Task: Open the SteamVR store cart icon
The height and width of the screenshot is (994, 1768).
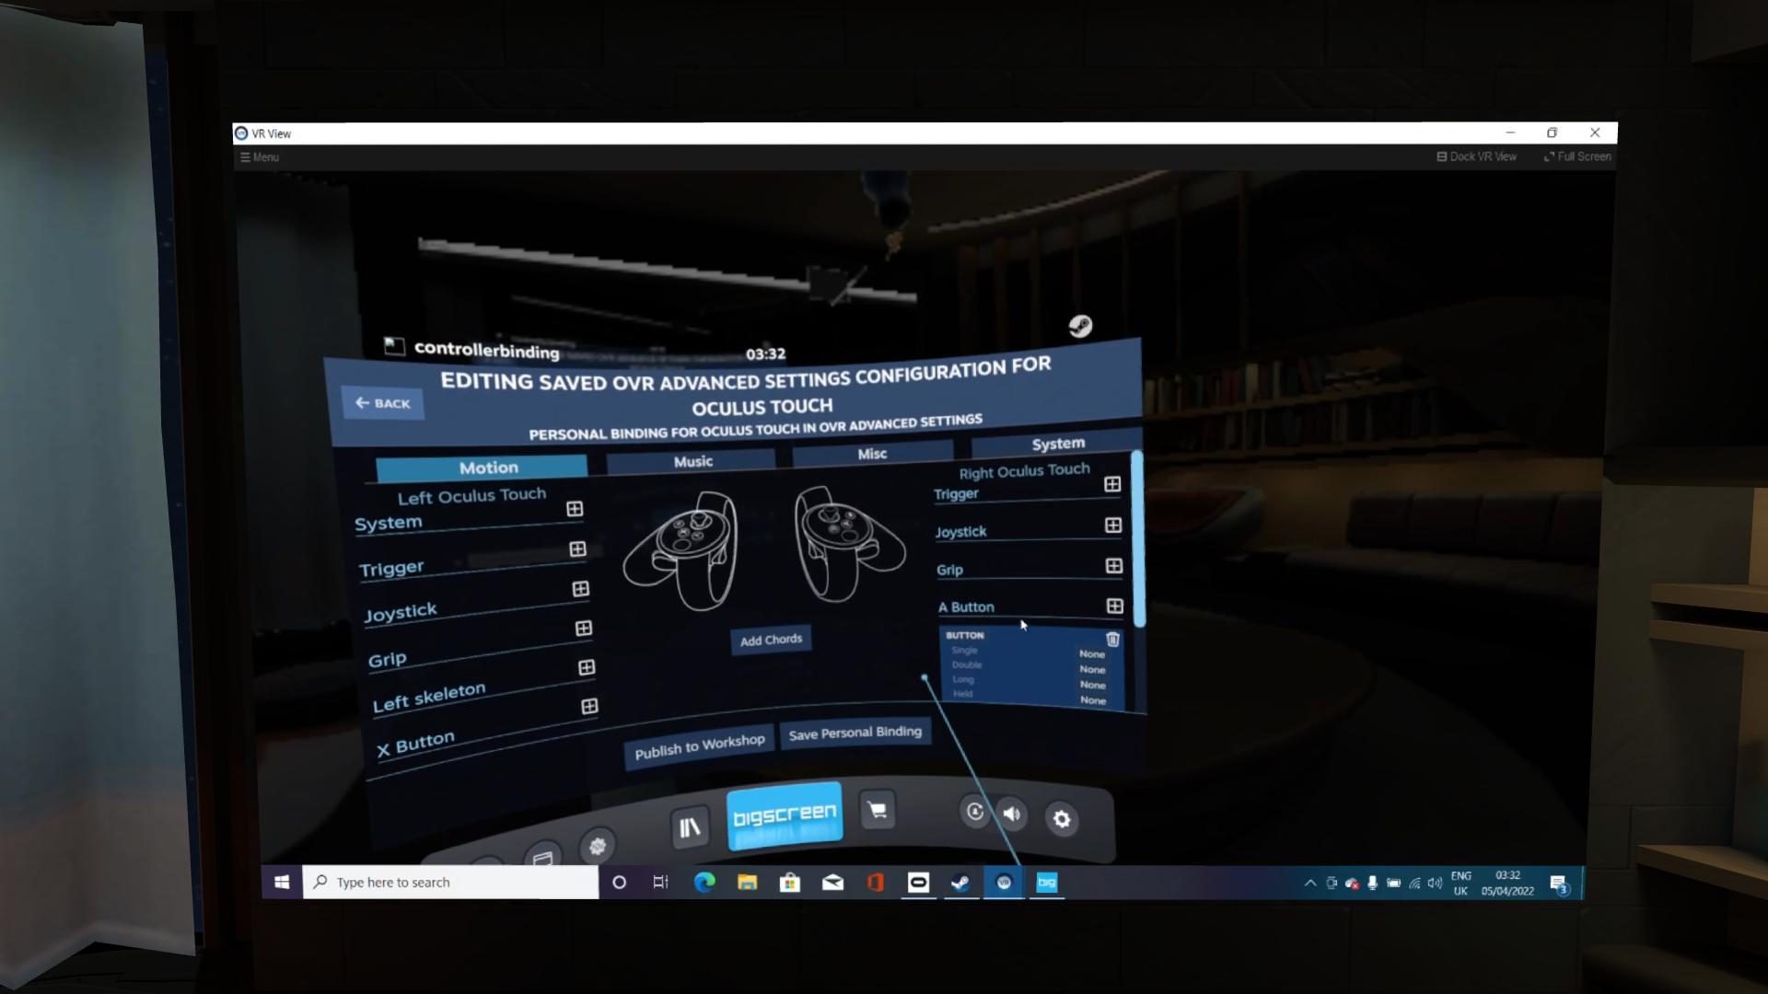Action: (878, 810)
